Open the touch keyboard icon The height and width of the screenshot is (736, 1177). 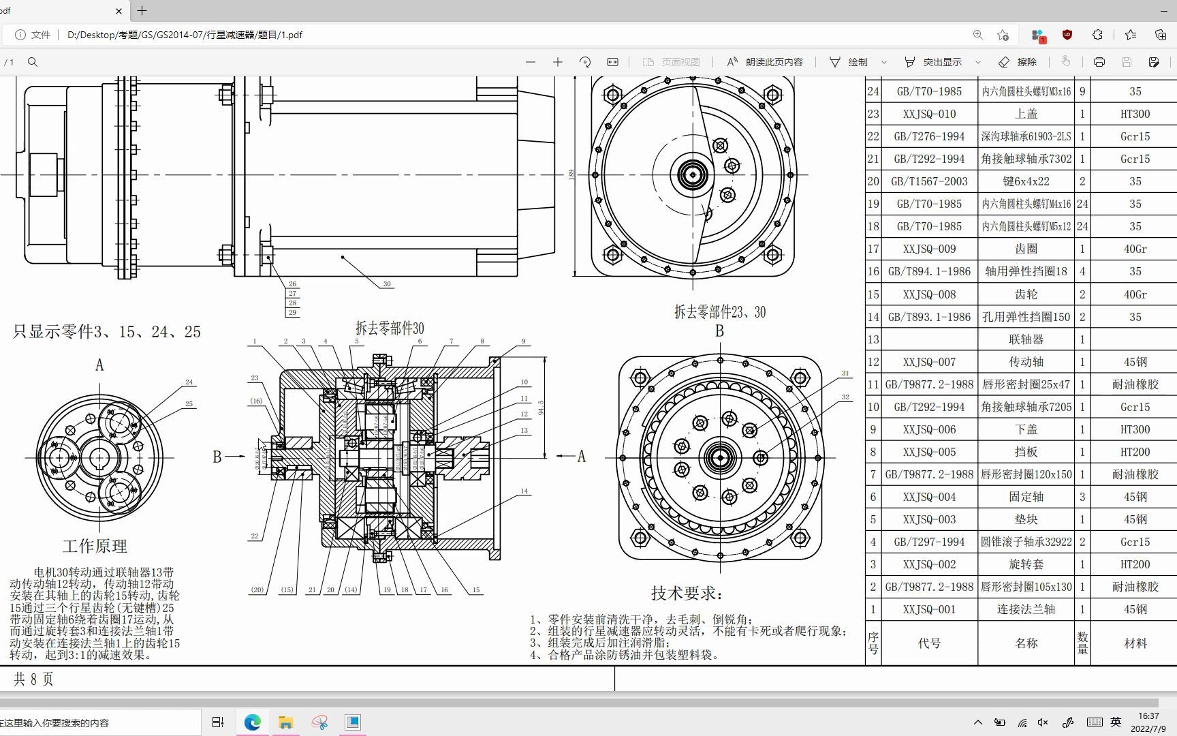coord(1095,722)
